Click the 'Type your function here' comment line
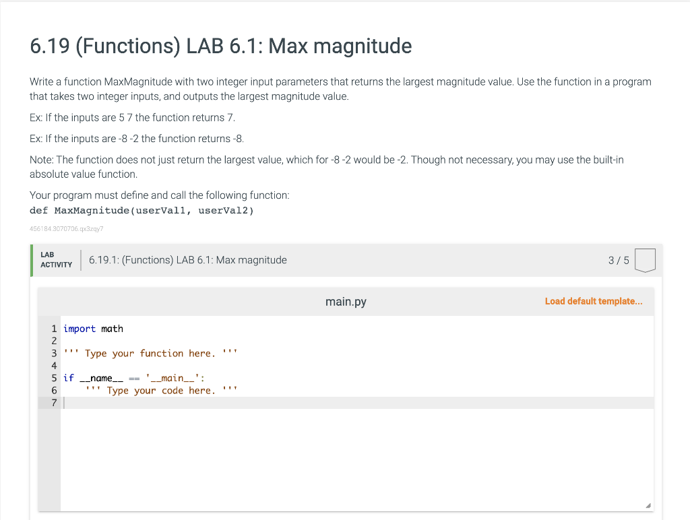The height and width of the screenshot is (520, 690). pos(150,353)
